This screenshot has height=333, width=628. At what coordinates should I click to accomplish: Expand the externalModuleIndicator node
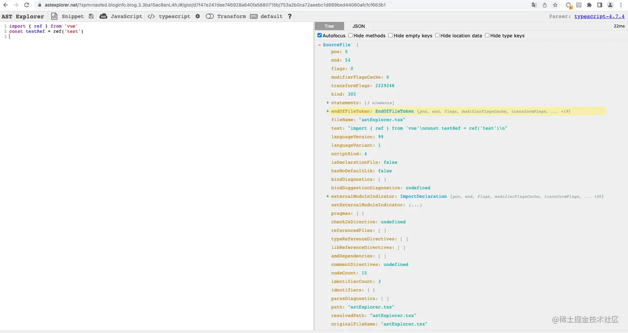click(328, 197)
